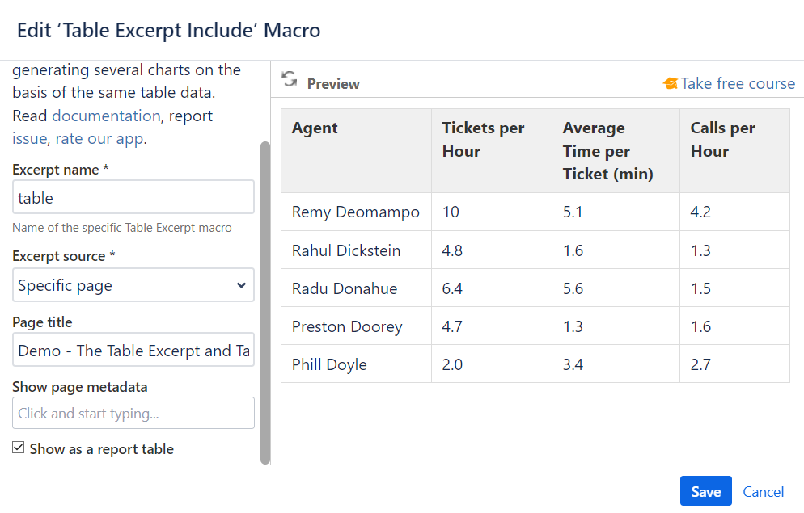
Task: Click the Page title input field
Action: click(133, 351)
